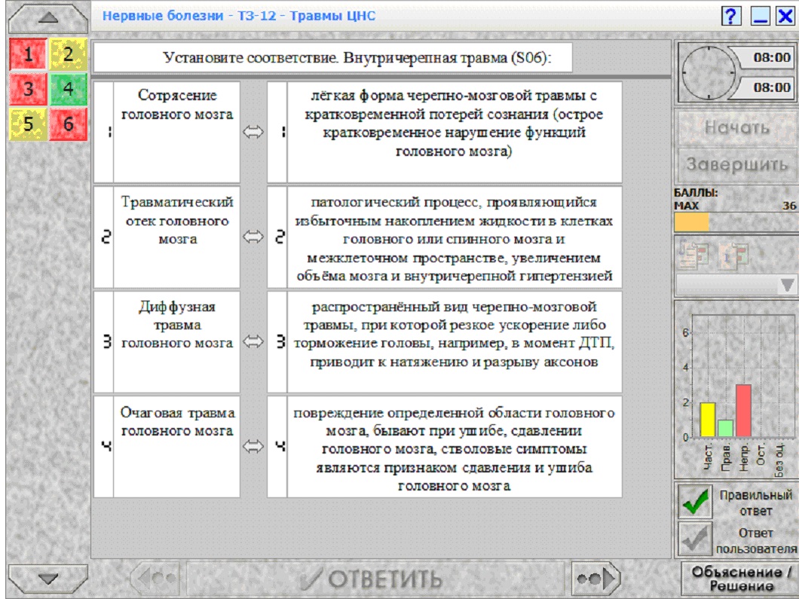Click the Завершить button
Image resolution: width=799 pixels, height=599 pixels.
(737, 164)
